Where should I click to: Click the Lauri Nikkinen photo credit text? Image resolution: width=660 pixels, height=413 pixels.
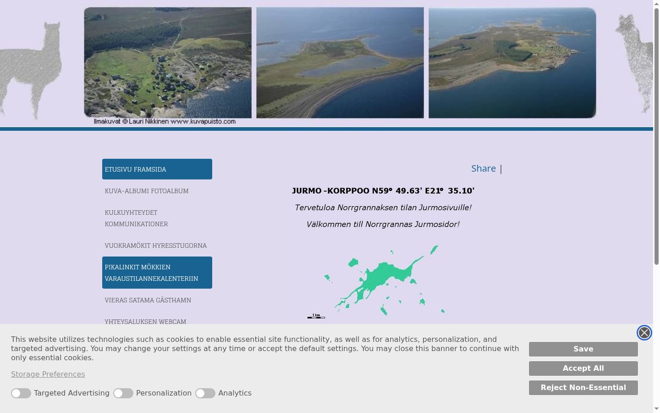click(165, 122)
